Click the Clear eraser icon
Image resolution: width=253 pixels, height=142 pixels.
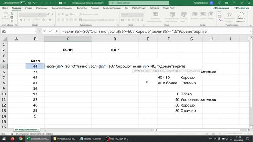pyautogui.click(x=219, y=21)
